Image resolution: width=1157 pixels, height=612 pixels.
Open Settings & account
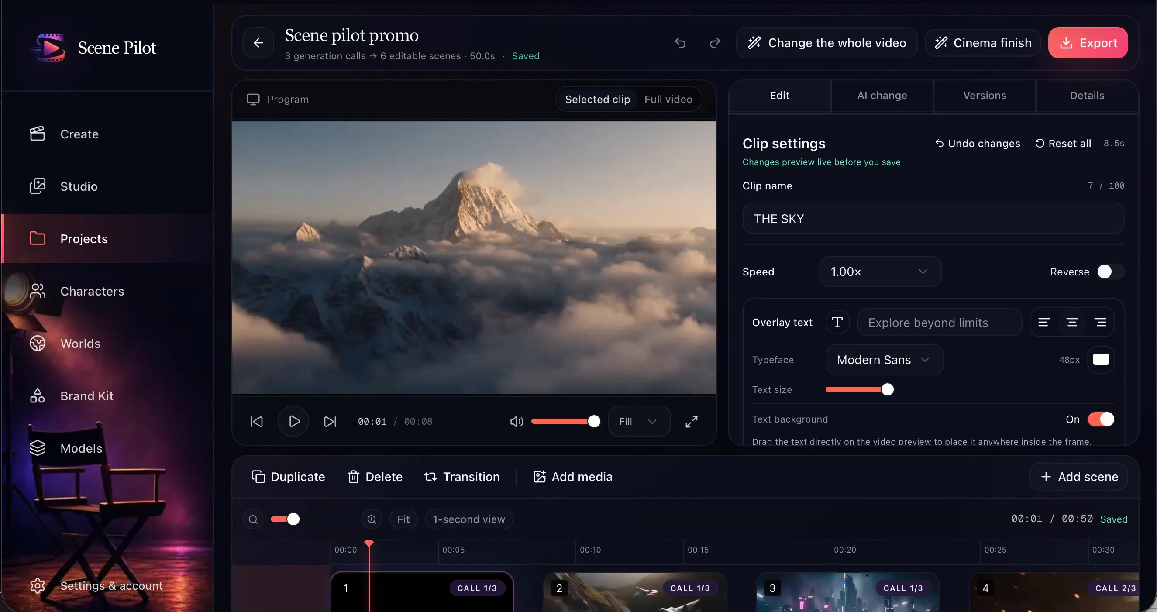[x=107, y=585]
